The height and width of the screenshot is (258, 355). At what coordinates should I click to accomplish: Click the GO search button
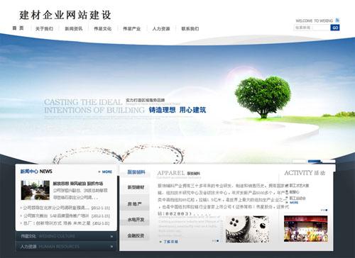click(x=335, y=28)
